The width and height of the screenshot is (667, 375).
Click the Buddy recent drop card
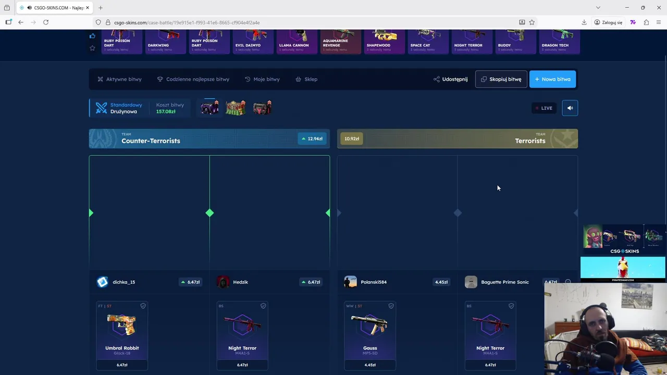[x=516, y=42]
